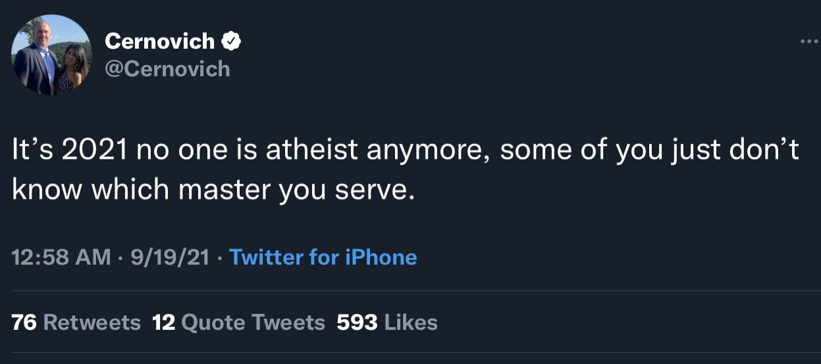Open the three-dot more options menu
821x364 pixels.
[x=808, y=41]
